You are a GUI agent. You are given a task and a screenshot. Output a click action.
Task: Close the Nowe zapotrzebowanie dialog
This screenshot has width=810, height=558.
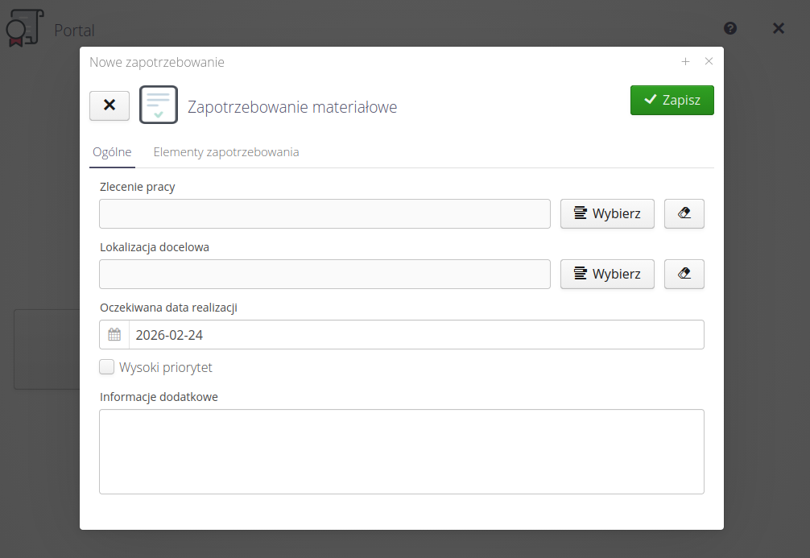pyautogui.click(x=709, y=61)
